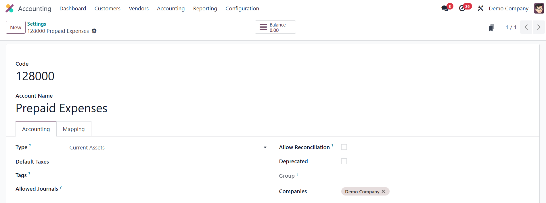Open the activities clock icon
This screenshot has width=546, height=203.
coord(462,8)
